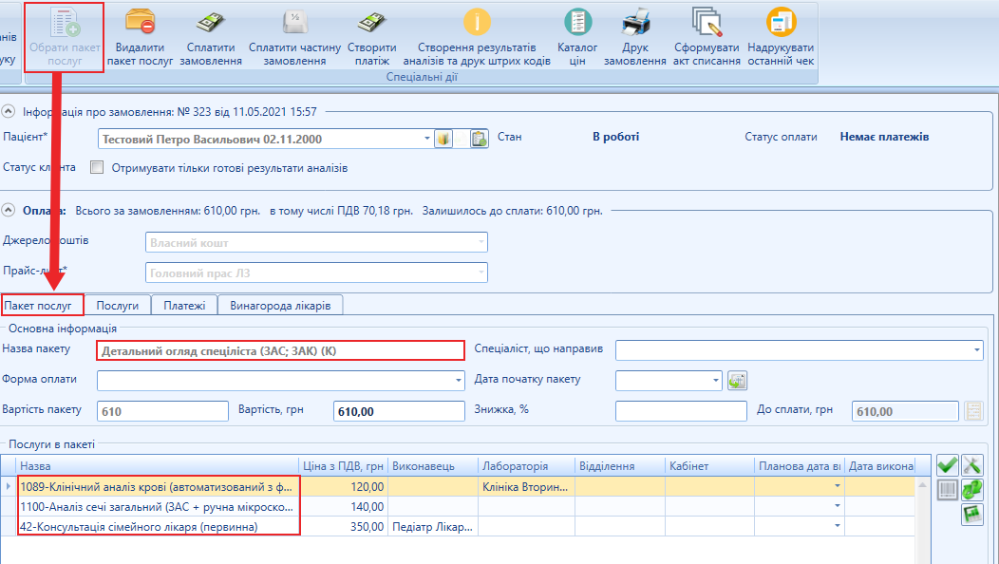Collapse the 'Оплата' section

[9, 210]
